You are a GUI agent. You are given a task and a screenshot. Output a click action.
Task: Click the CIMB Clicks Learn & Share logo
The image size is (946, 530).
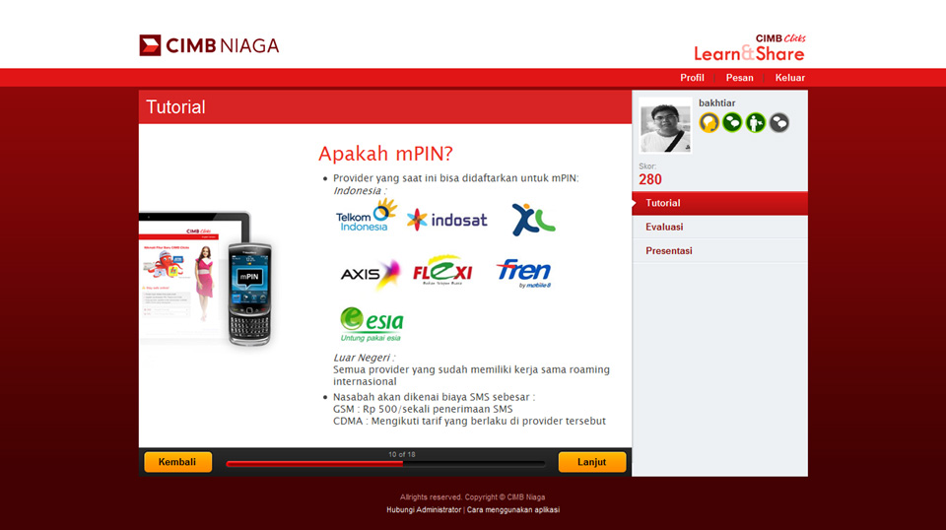(749, 47)
